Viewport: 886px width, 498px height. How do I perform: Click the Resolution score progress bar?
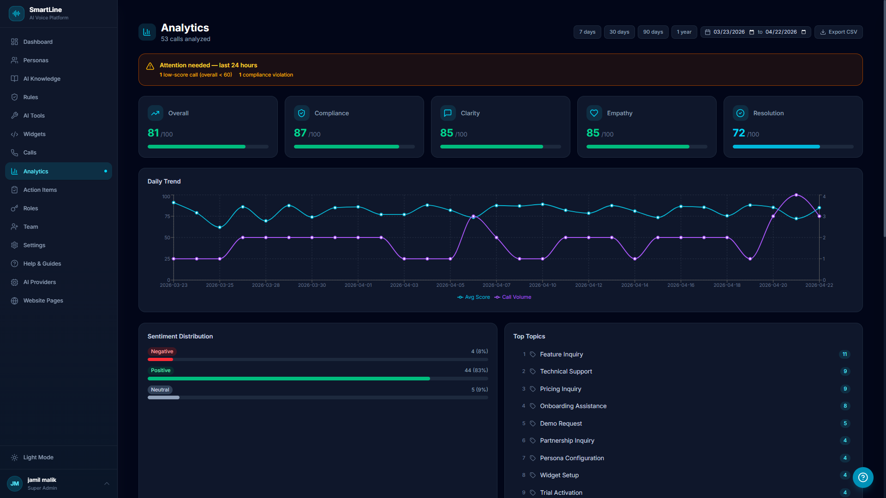[x=792, y=146]
